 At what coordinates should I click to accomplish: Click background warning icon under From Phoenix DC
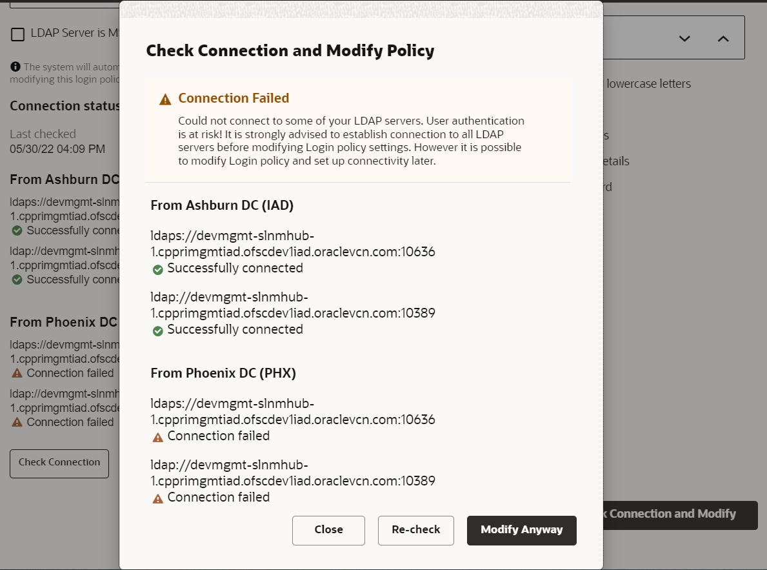17,373
